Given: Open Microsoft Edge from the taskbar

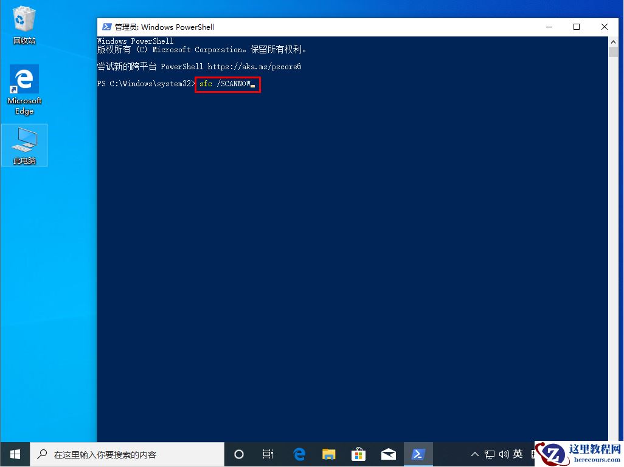Looking at the screenshot, I should click(x=299, y=454).
